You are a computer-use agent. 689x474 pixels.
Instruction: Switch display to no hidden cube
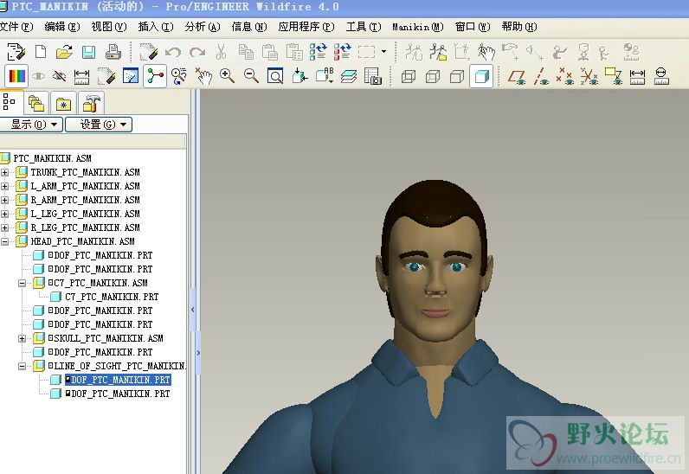[457, 77]
